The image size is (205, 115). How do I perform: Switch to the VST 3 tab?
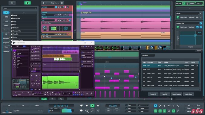pyautogui.click(x=6, y=21)
